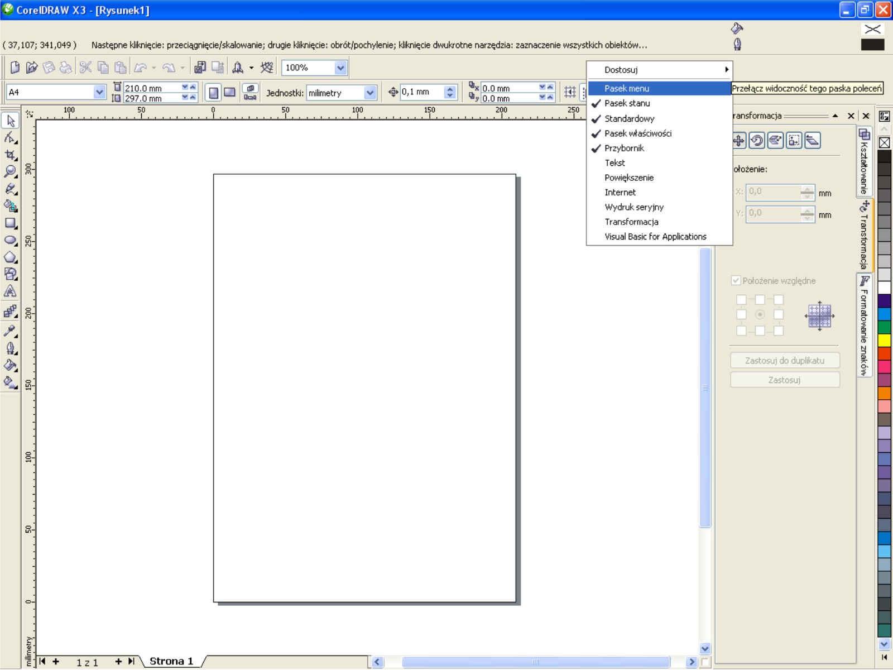Open the A4 paper size dropdown
The width and height of the screenshot is (893, 670).
pyautogui.click(x=99, y=92)
